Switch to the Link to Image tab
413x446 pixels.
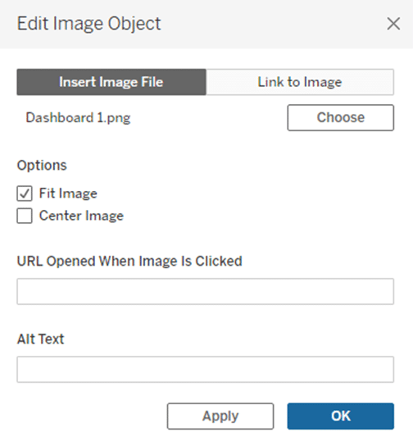pyautogui.click(x=300, y=82)
